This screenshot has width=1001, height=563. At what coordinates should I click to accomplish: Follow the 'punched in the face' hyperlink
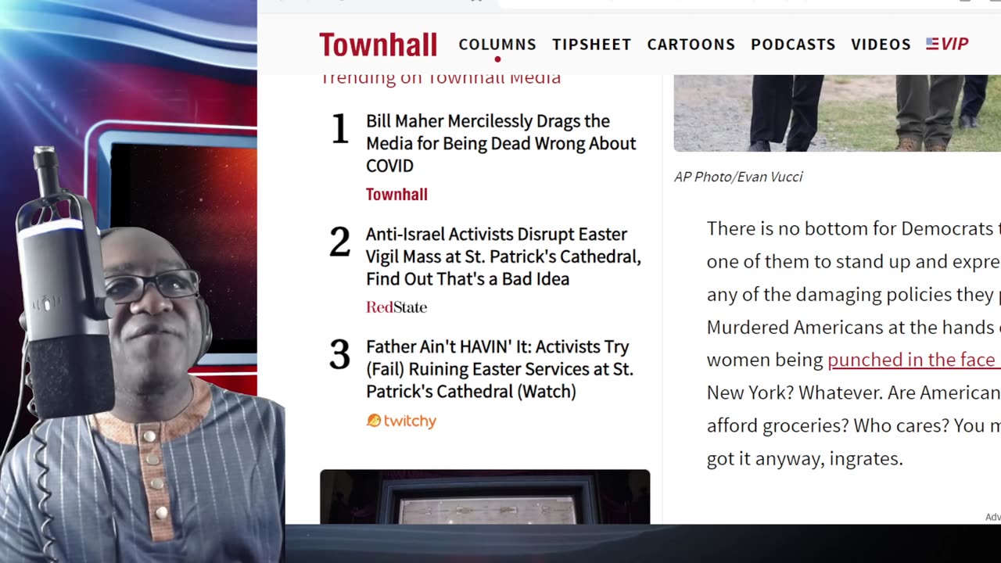tap(913, 360)
